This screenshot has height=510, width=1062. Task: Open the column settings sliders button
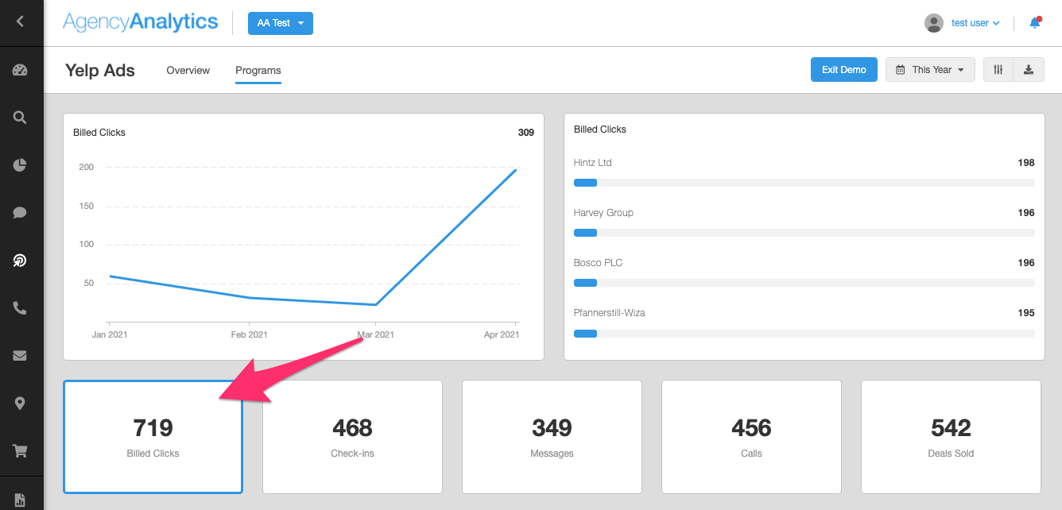point(998,70)
